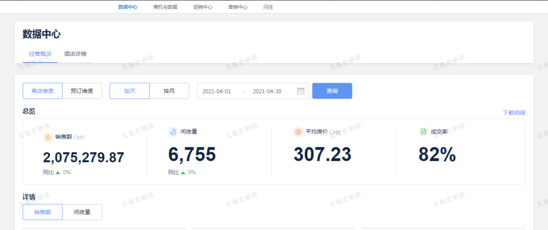
Task: Open the 闪住 navigation item
Action: (268, 7)
